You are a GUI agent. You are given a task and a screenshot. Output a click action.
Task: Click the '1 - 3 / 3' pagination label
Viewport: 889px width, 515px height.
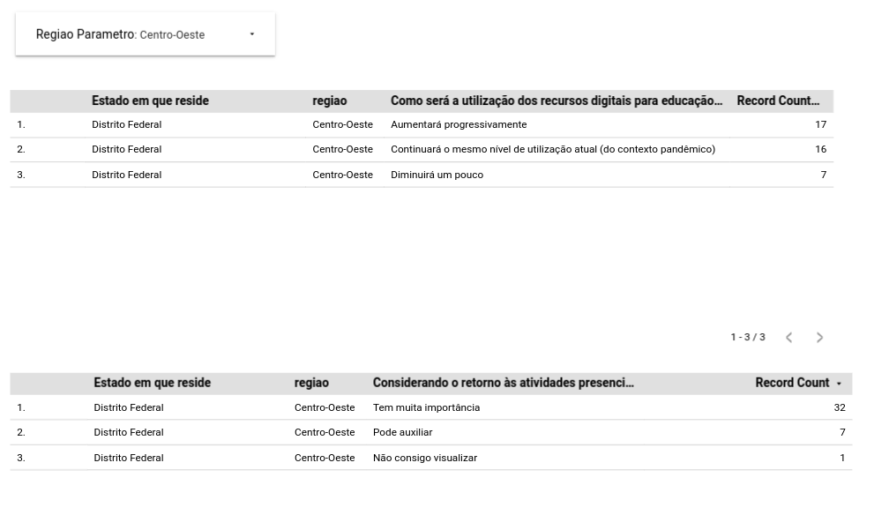point(747,338)
